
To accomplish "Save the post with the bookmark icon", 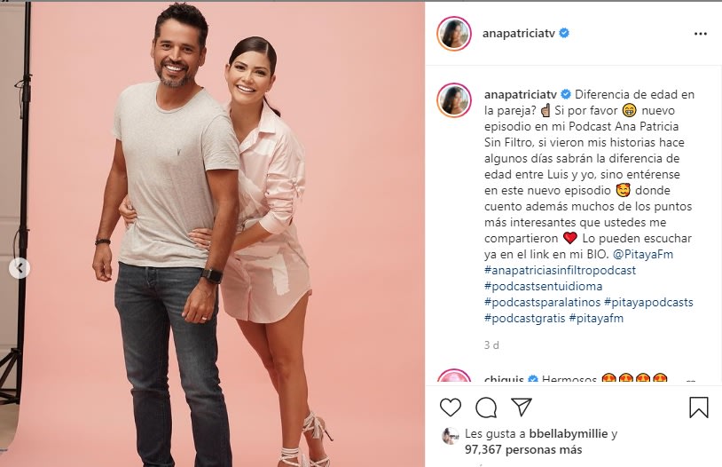I will point(699,408).
